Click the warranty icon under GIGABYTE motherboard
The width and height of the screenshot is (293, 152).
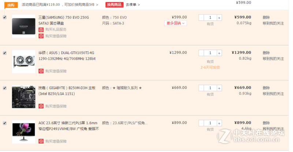[x=41, y=106]
